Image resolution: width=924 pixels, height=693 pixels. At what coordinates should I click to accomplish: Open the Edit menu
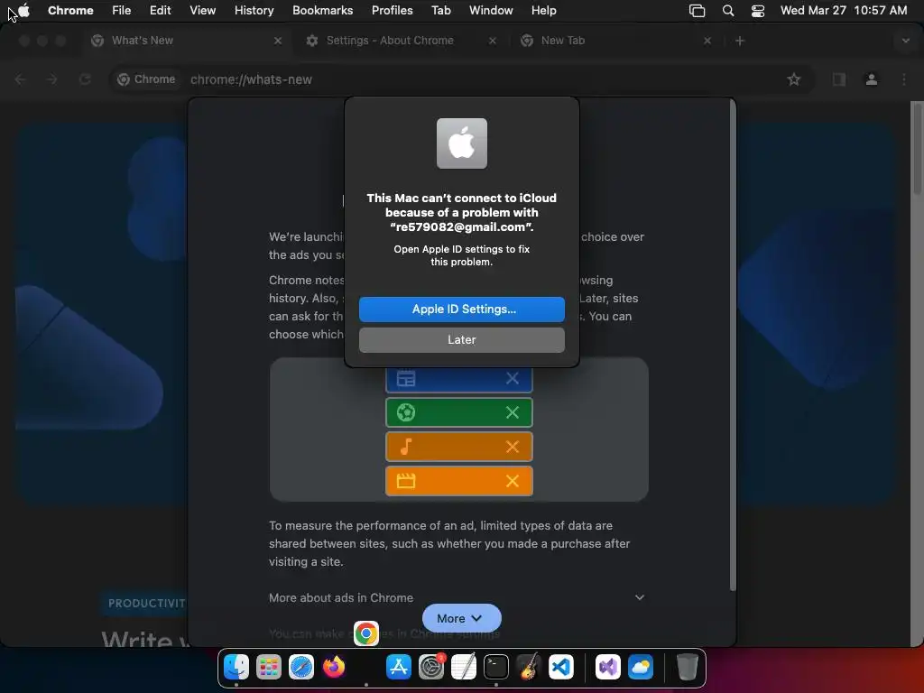pos(161,11)
